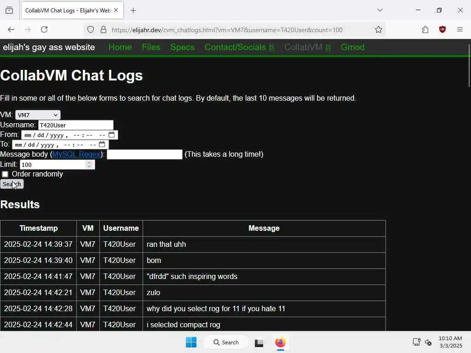Viewport: 471px width, 353px height.
Task: Open the tracking protection shield icon
Action: tap(91, 30)
